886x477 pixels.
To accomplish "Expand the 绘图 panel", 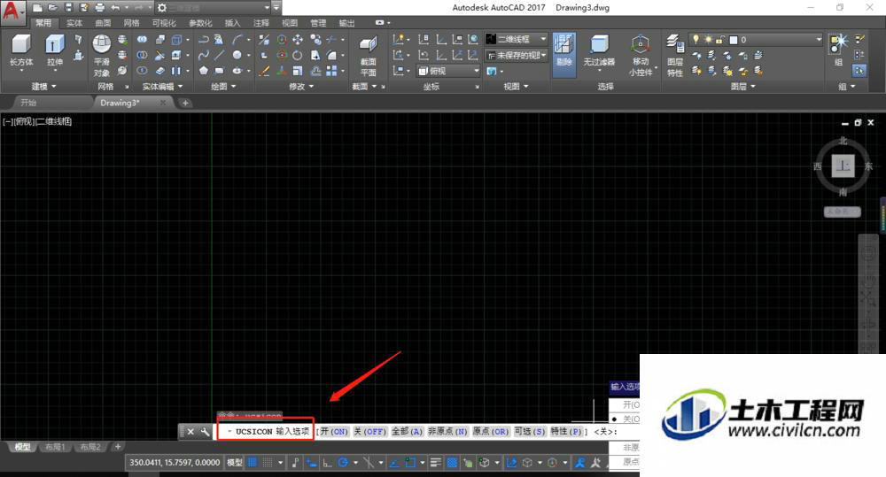I will (x=223, y=87).
